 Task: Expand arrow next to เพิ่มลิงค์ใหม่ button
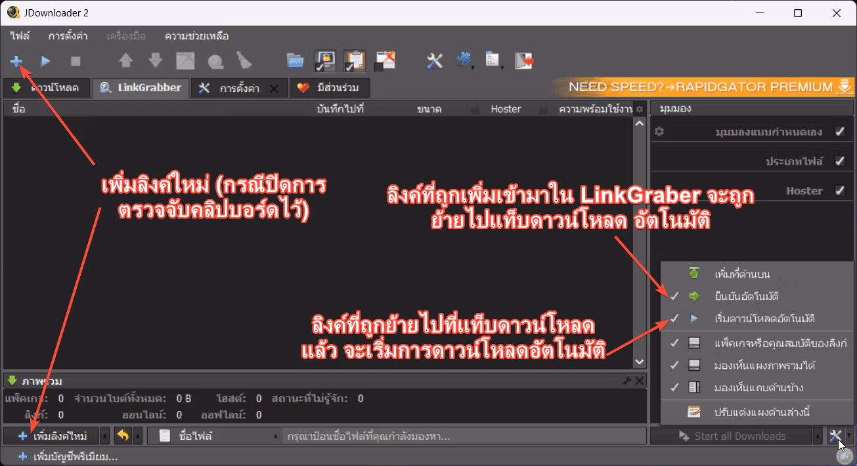[x=105, y=436]
